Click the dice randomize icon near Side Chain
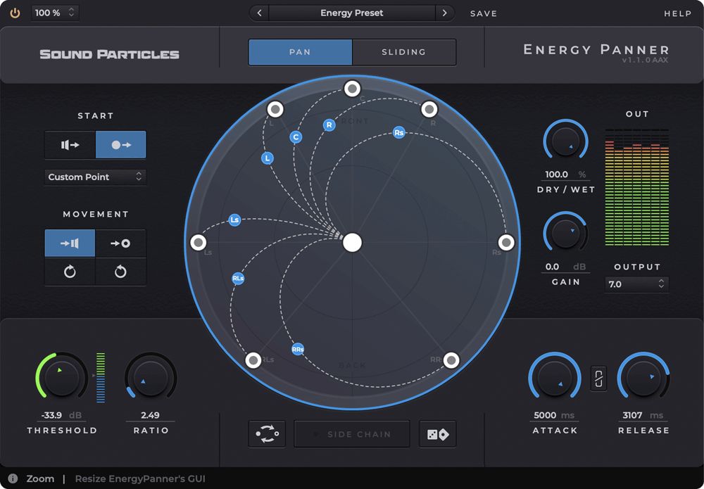704x489 pixels. coord(437,433)
